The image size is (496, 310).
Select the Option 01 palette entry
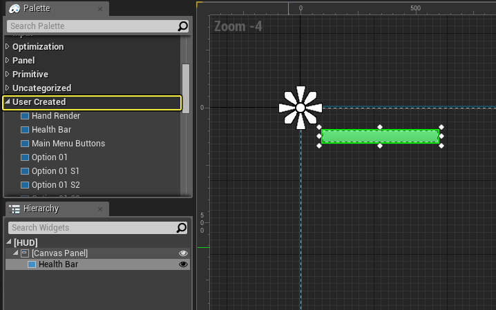(50, 157)
